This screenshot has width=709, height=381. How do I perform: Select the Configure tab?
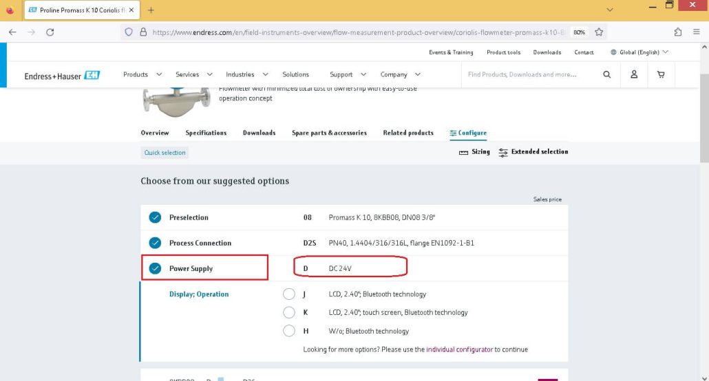pyautogui.click(x=468, y=133)
